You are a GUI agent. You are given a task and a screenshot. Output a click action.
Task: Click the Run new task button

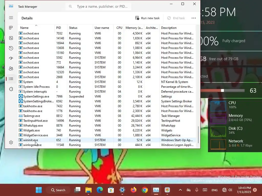[147, 18]
